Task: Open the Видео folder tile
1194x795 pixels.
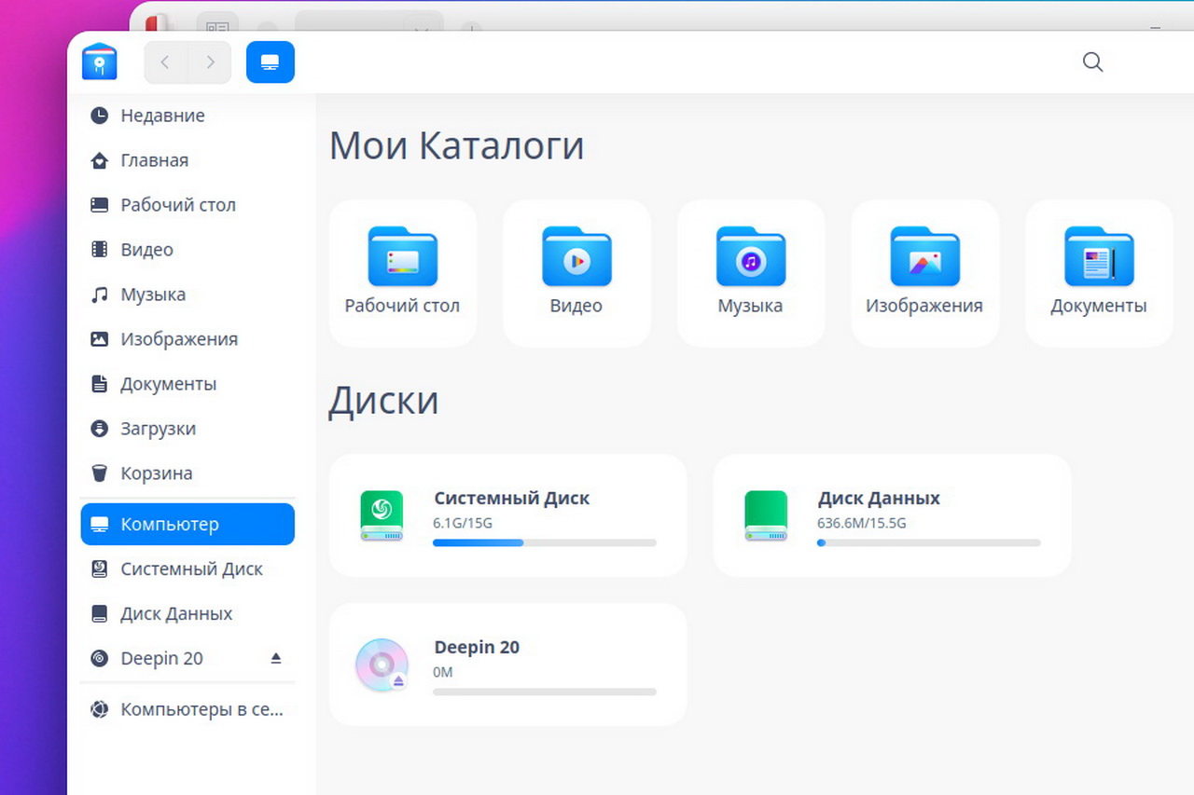Action: 576,272
